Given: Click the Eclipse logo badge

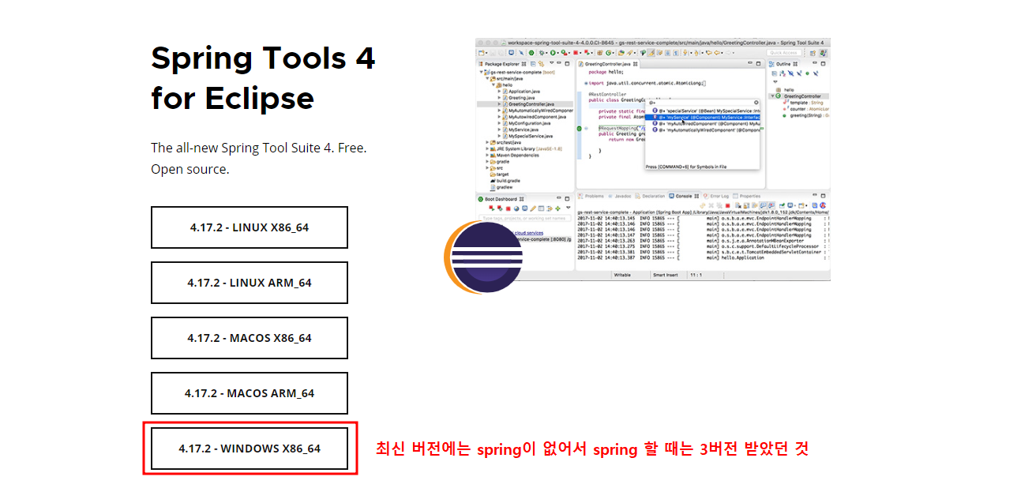Looking at the screenshot, I should pos(483,258).
